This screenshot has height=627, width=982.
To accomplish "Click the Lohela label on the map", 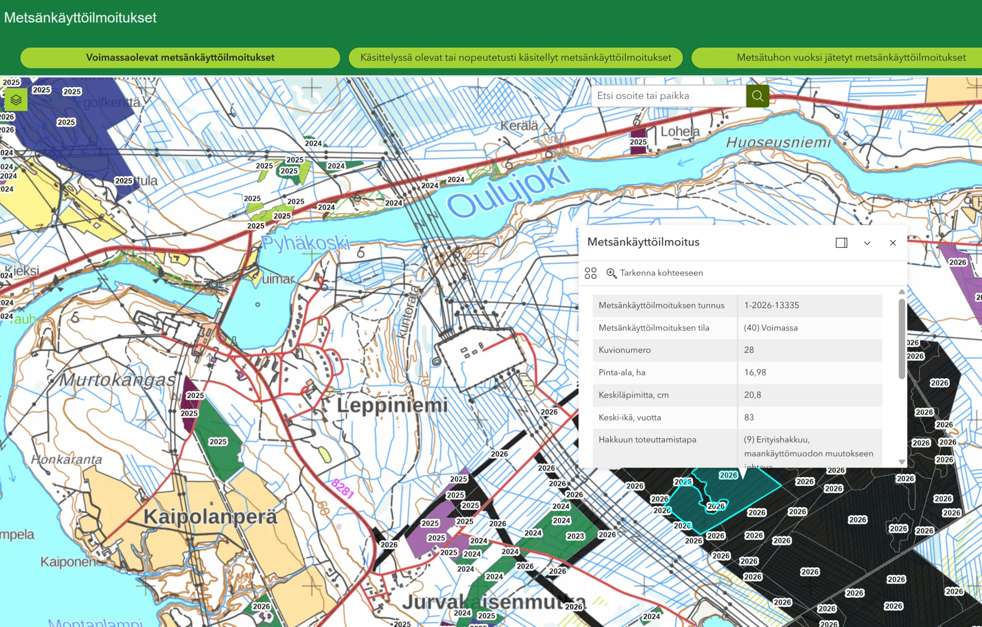I will [680, 131].
